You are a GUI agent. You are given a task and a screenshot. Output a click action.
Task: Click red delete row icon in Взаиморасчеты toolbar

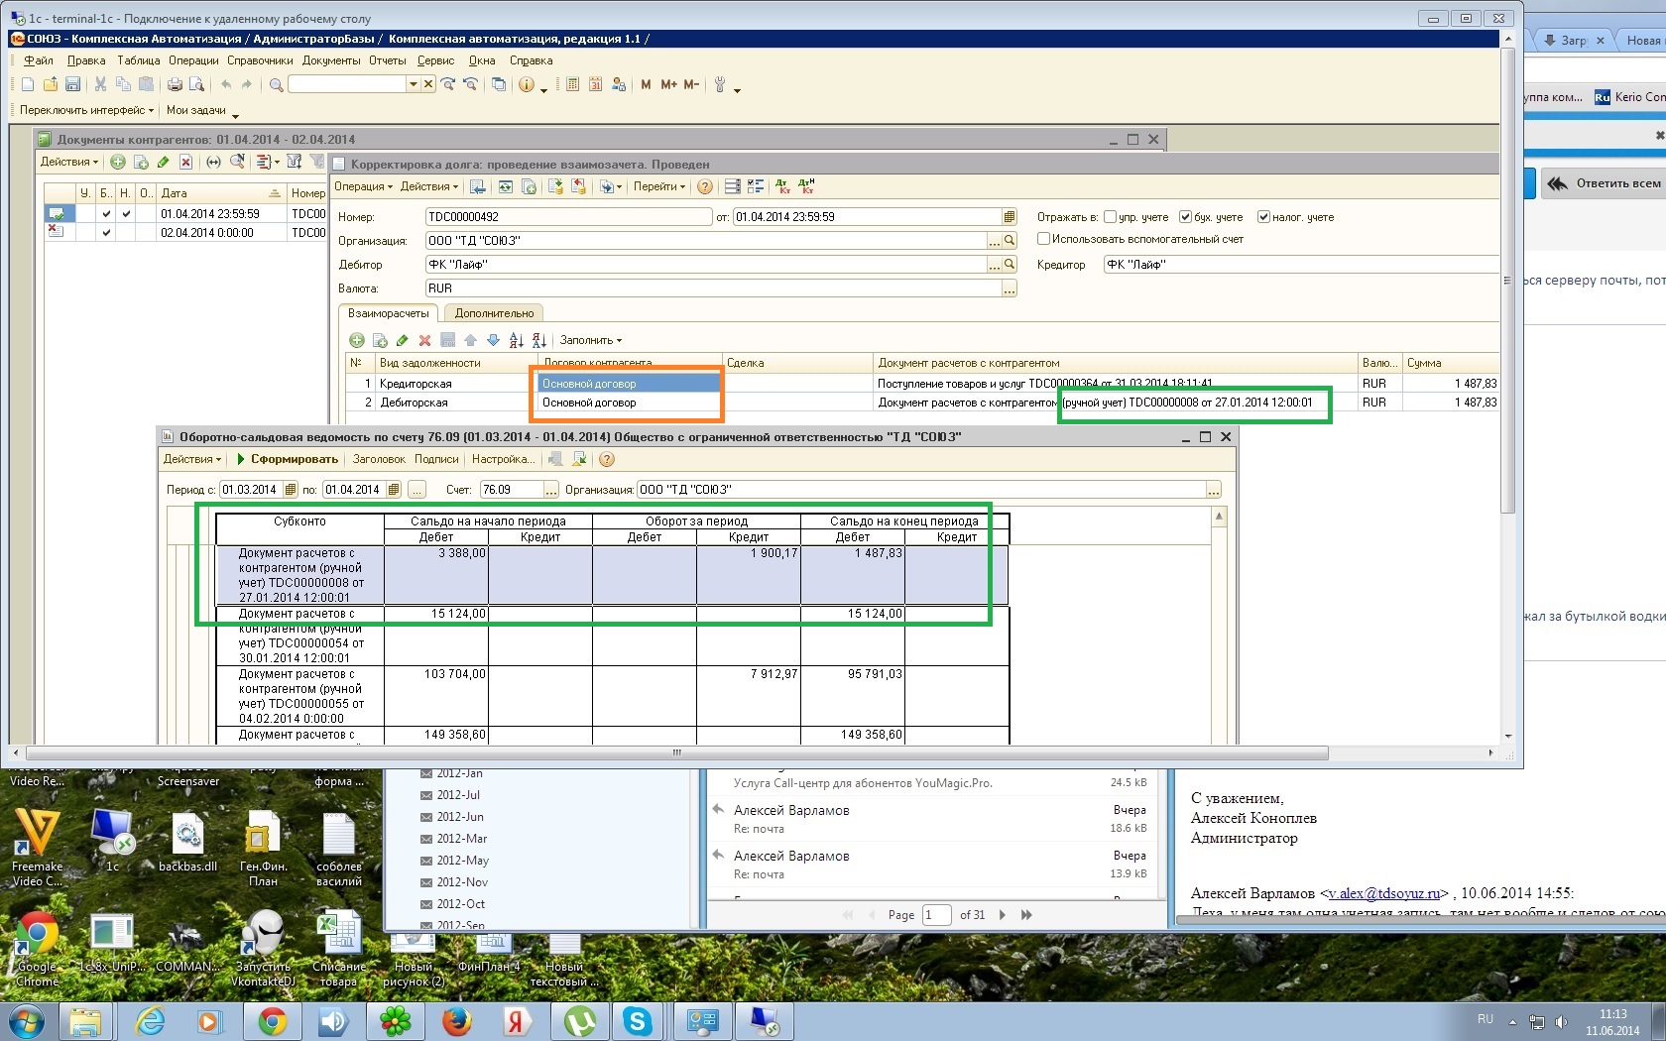click(x=424, y=340)
